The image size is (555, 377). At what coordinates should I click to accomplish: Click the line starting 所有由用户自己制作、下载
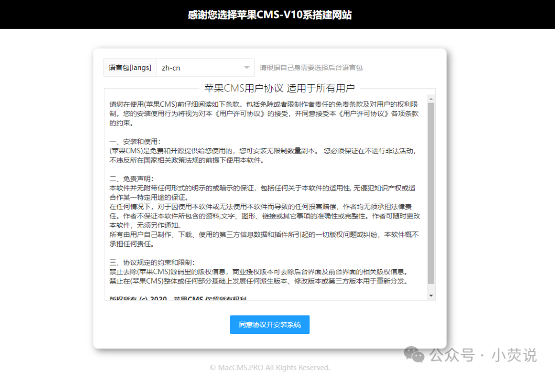[264, 234]
